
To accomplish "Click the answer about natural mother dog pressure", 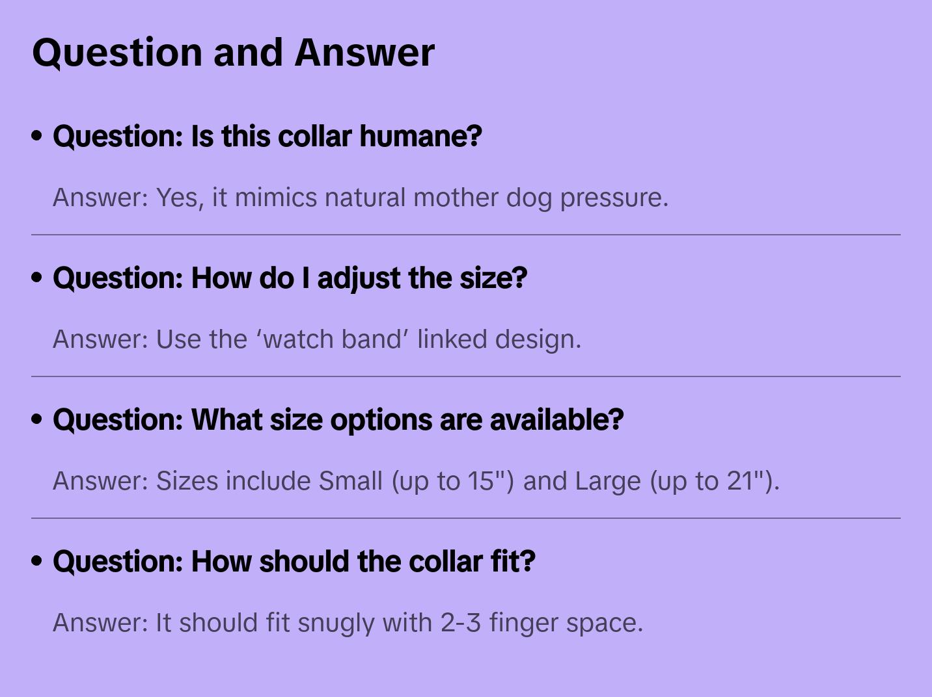I will pos(360,198).
